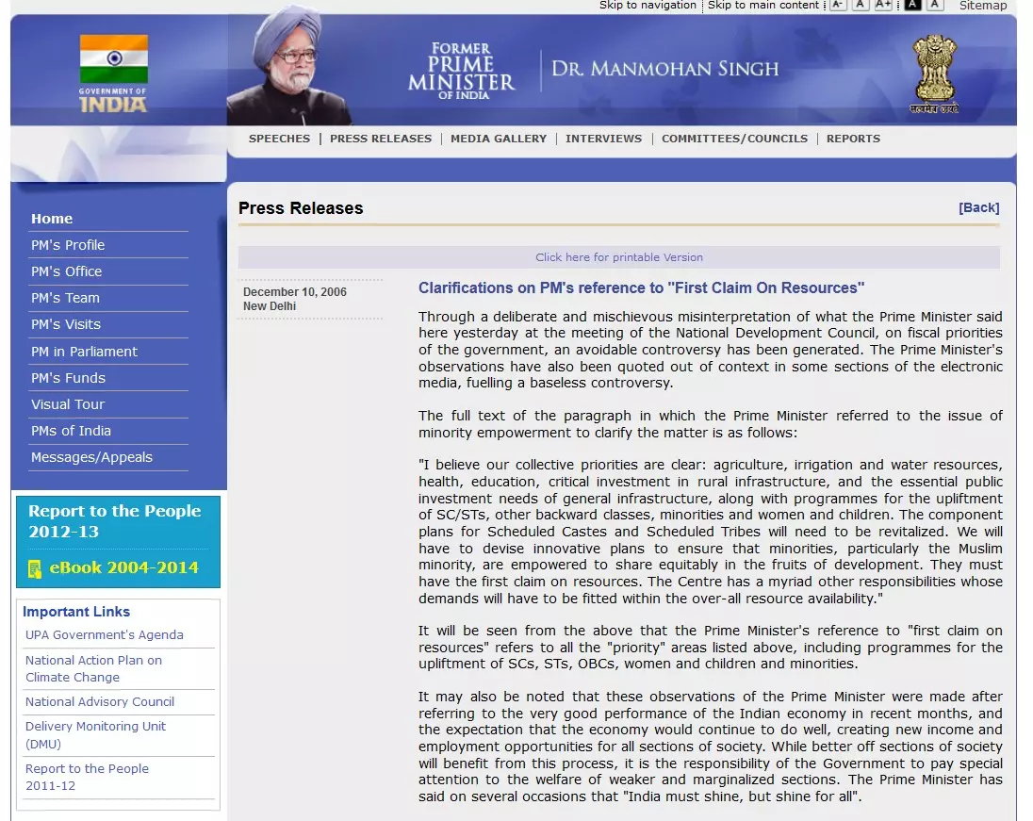Open the Committees/Councils menu
The image size is (1033, 821).
coord(734,139)
